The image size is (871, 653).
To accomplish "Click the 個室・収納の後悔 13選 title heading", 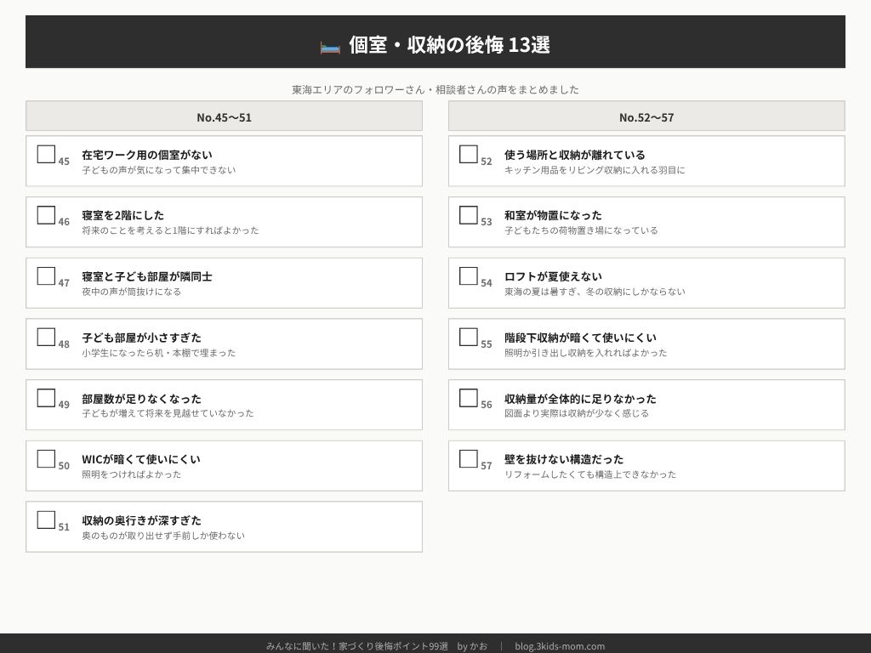I will click(x=449, y=45).
